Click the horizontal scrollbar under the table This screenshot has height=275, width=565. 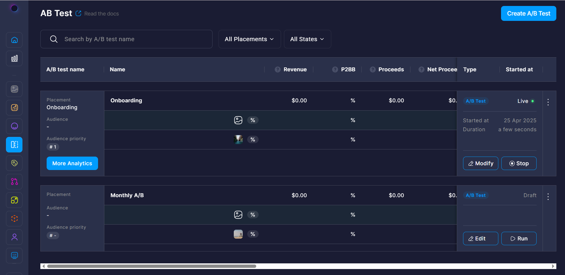pos(152,266)
